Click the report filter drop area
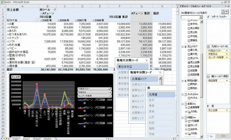This screenshot has width=231, height=140. tap(218, 32)
